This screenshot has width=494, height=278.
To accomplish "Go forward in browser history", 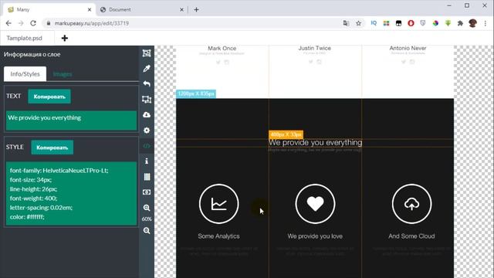I will pos(21,23).
